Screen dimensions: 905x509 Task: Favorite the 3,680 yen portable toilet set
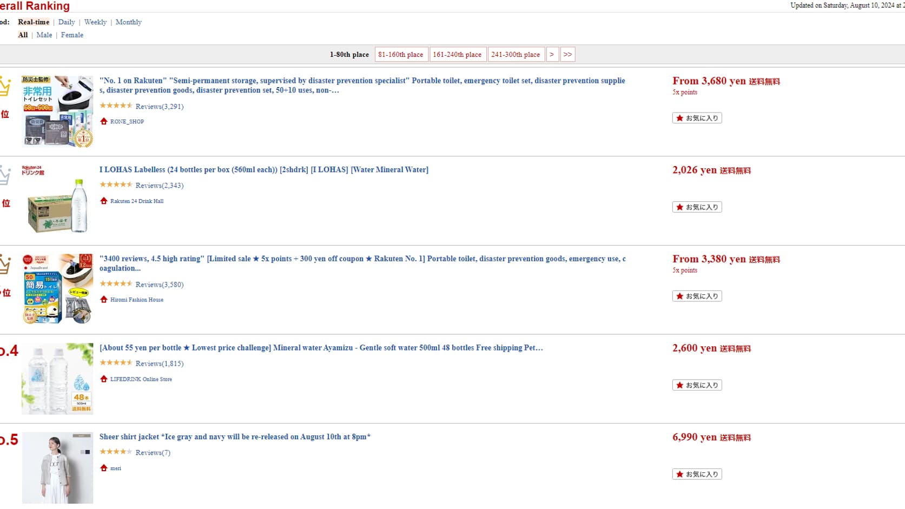click(697, 118)
